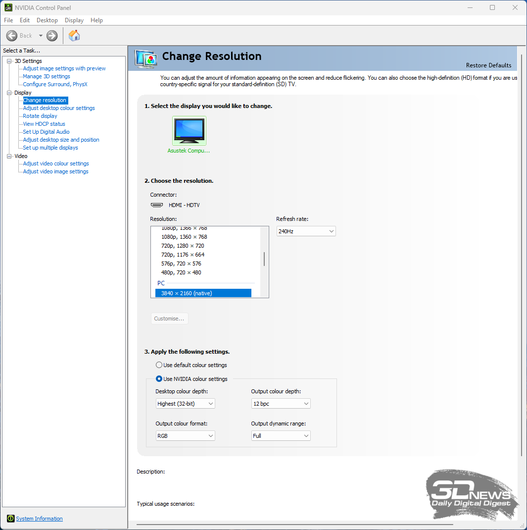Open the Back history dropdown arrow
The height and width of the screenshot is (530, 527).
(41, 36)
